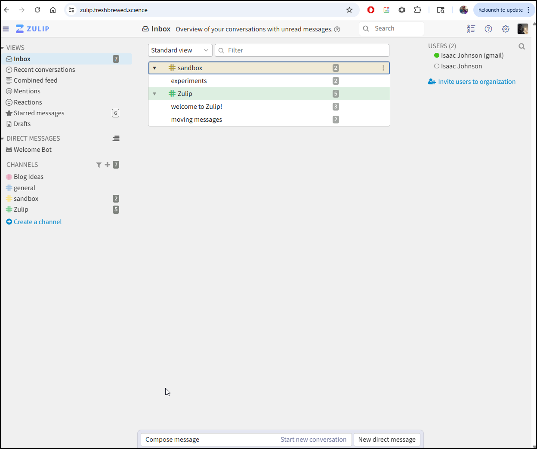Viewport: 537px width, 449px height.
Task: Open the Chrome profile avatar
Action: [x=464, y=10]
